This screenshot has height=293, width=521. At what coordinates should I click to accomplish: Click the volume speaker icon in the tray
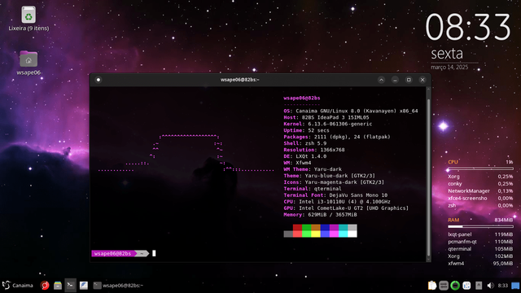click(x=490, y=286)
